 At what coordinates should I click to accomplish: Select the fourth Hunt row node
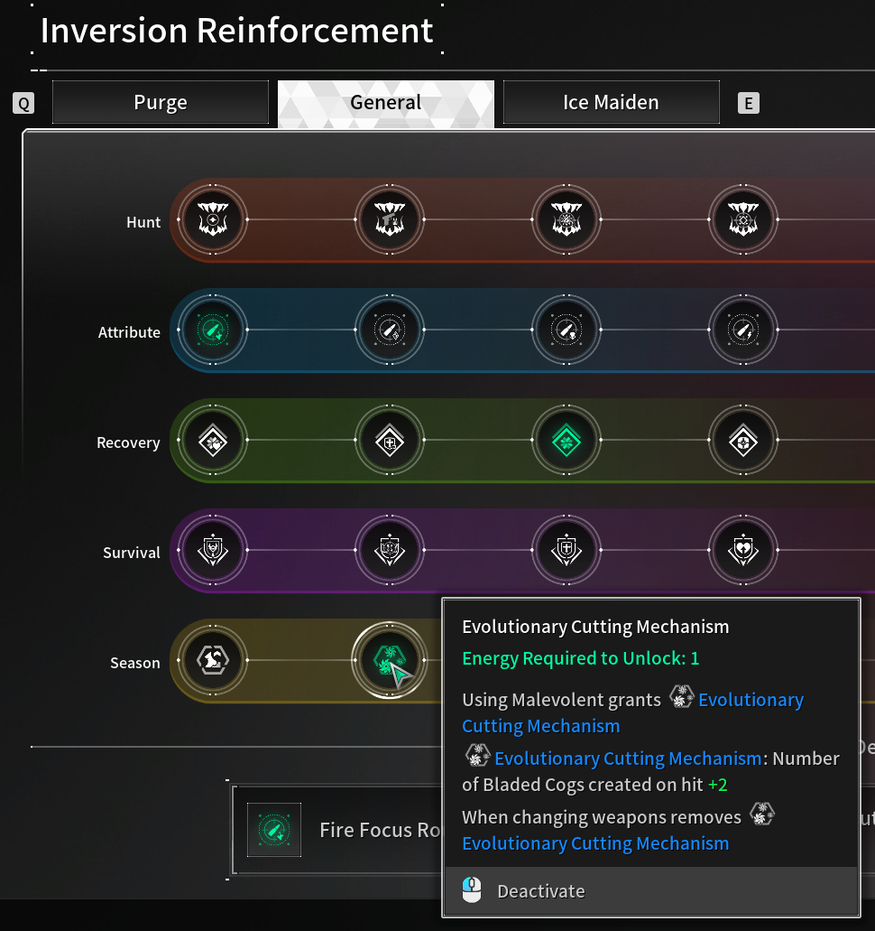point(743,219)
